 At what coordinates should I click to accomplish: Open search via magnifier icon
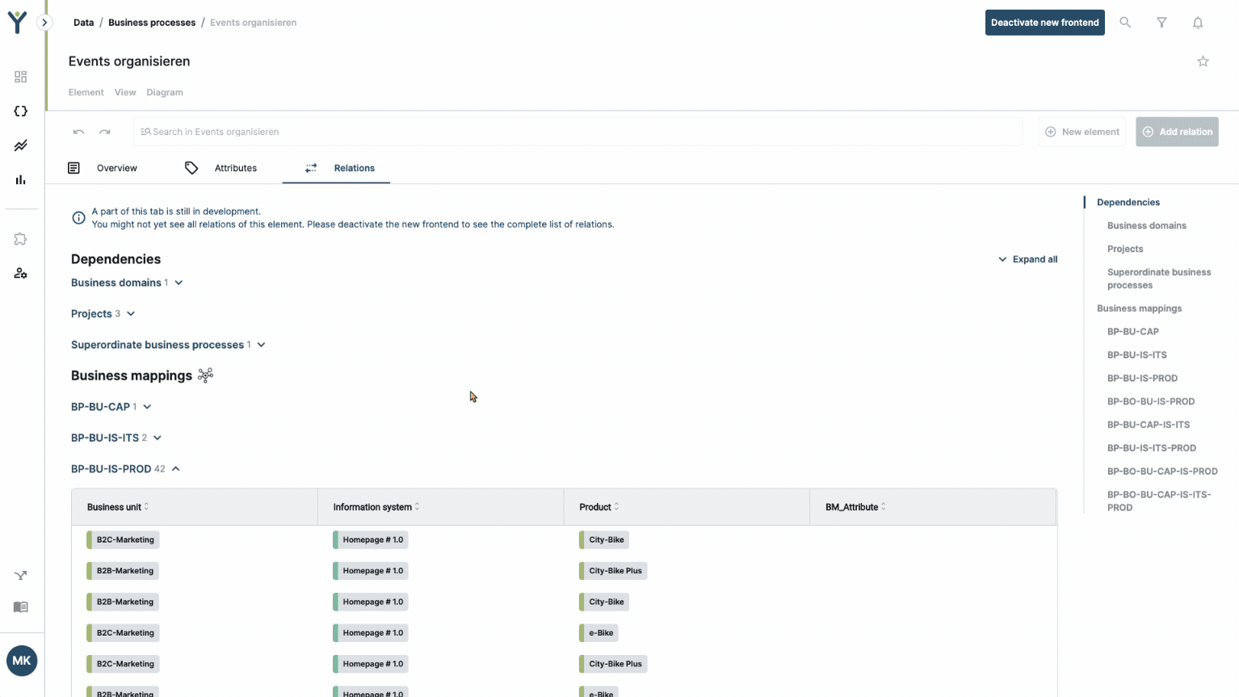pyautogui.click(x=1125, y=23)
